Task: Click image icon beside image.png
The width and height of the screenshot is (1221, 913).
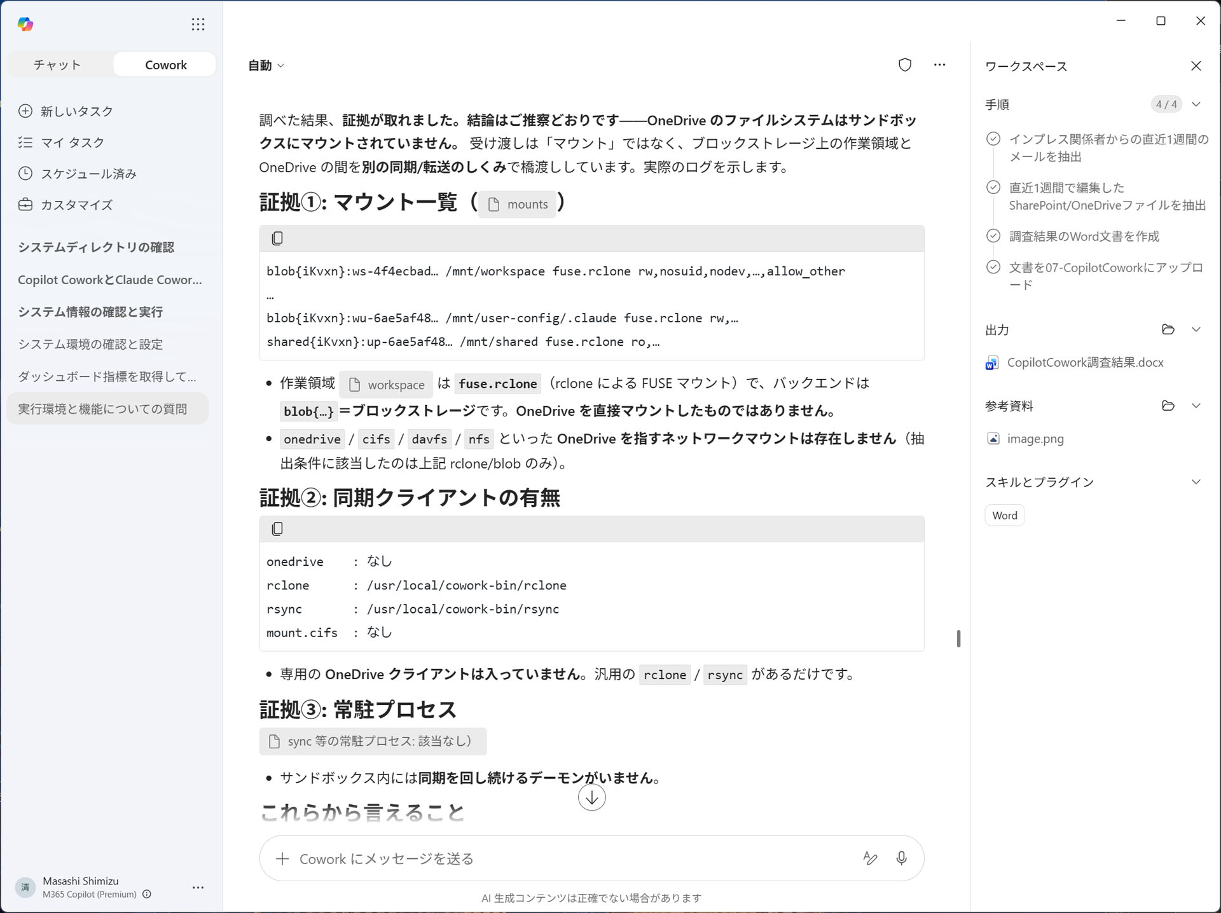Action: tap(993, 439)
